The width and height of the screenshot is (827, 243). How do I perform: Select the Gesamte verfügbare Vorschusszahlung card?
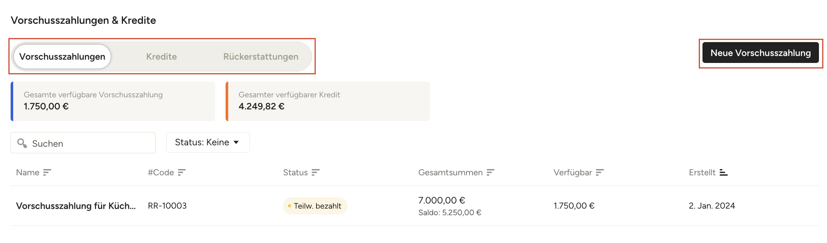pyautogui.click(x=113, y=101)
